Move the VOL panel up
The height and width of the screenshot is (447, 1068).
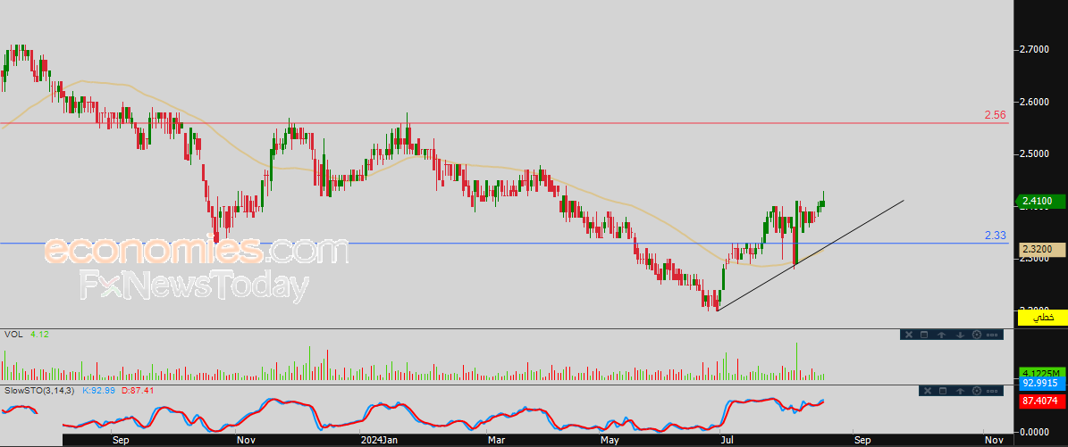point(942,335)
